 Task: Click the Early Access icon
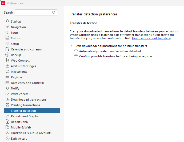[x=7, y=138]
